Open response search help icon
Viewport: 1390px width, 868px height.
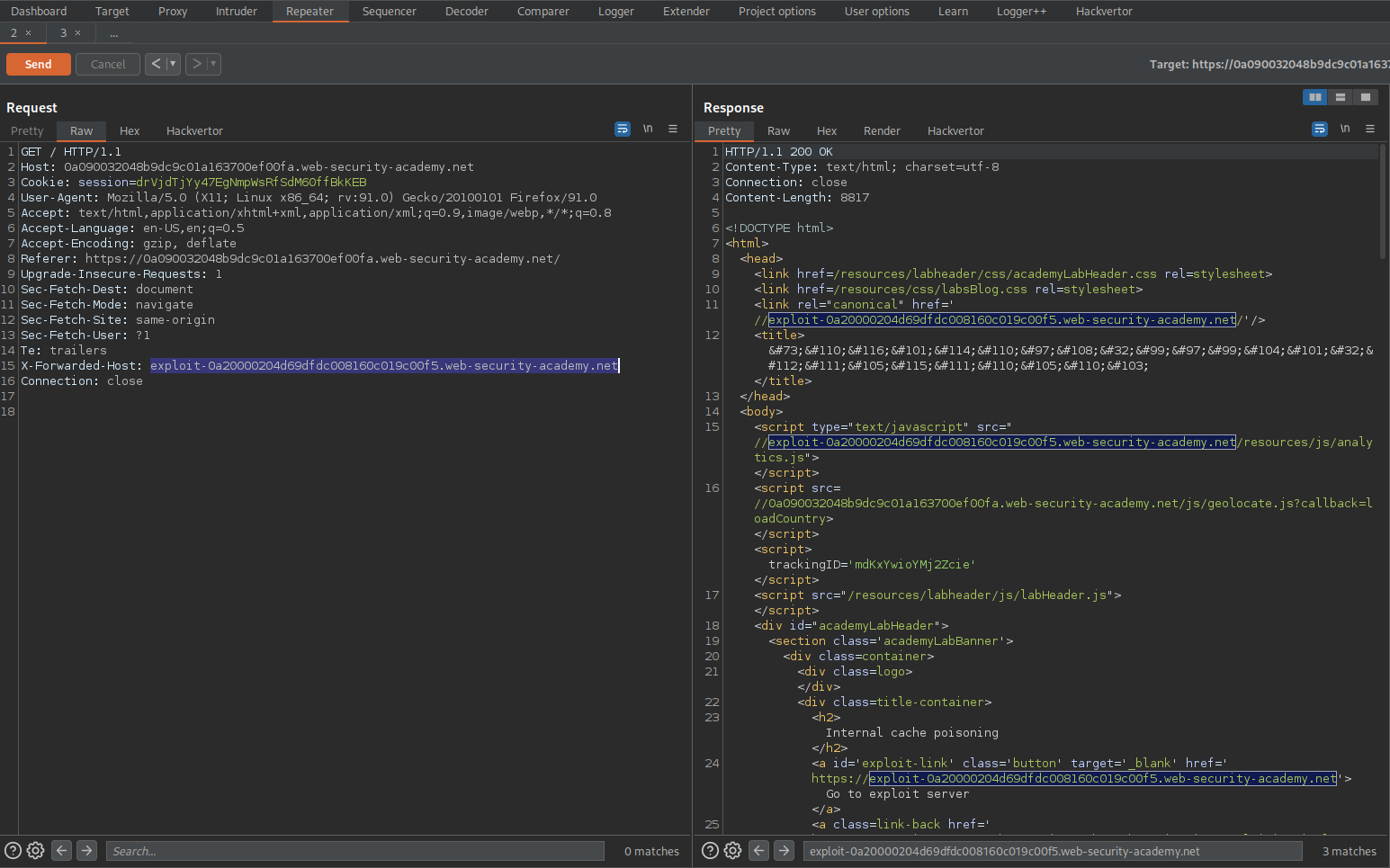pos(710,851)
